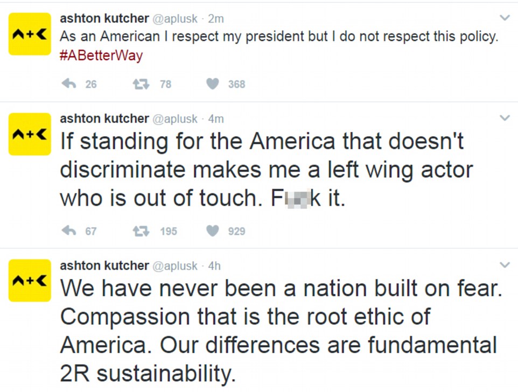Like the 'left wing actor' tweet
Image resolution: width=518 pixels, height=392 pixels.
[x=213, y=231]
